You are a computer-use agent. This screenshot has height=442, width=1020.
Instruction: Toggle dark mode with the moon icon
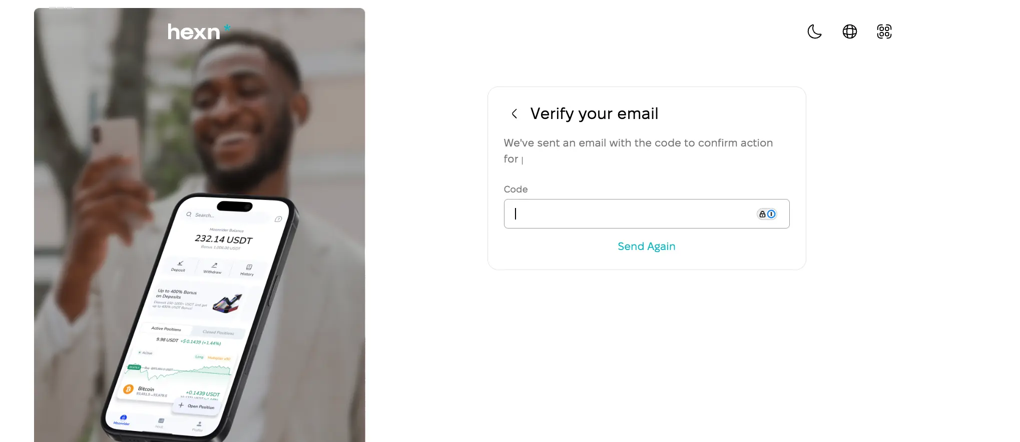tap(814, 31)
